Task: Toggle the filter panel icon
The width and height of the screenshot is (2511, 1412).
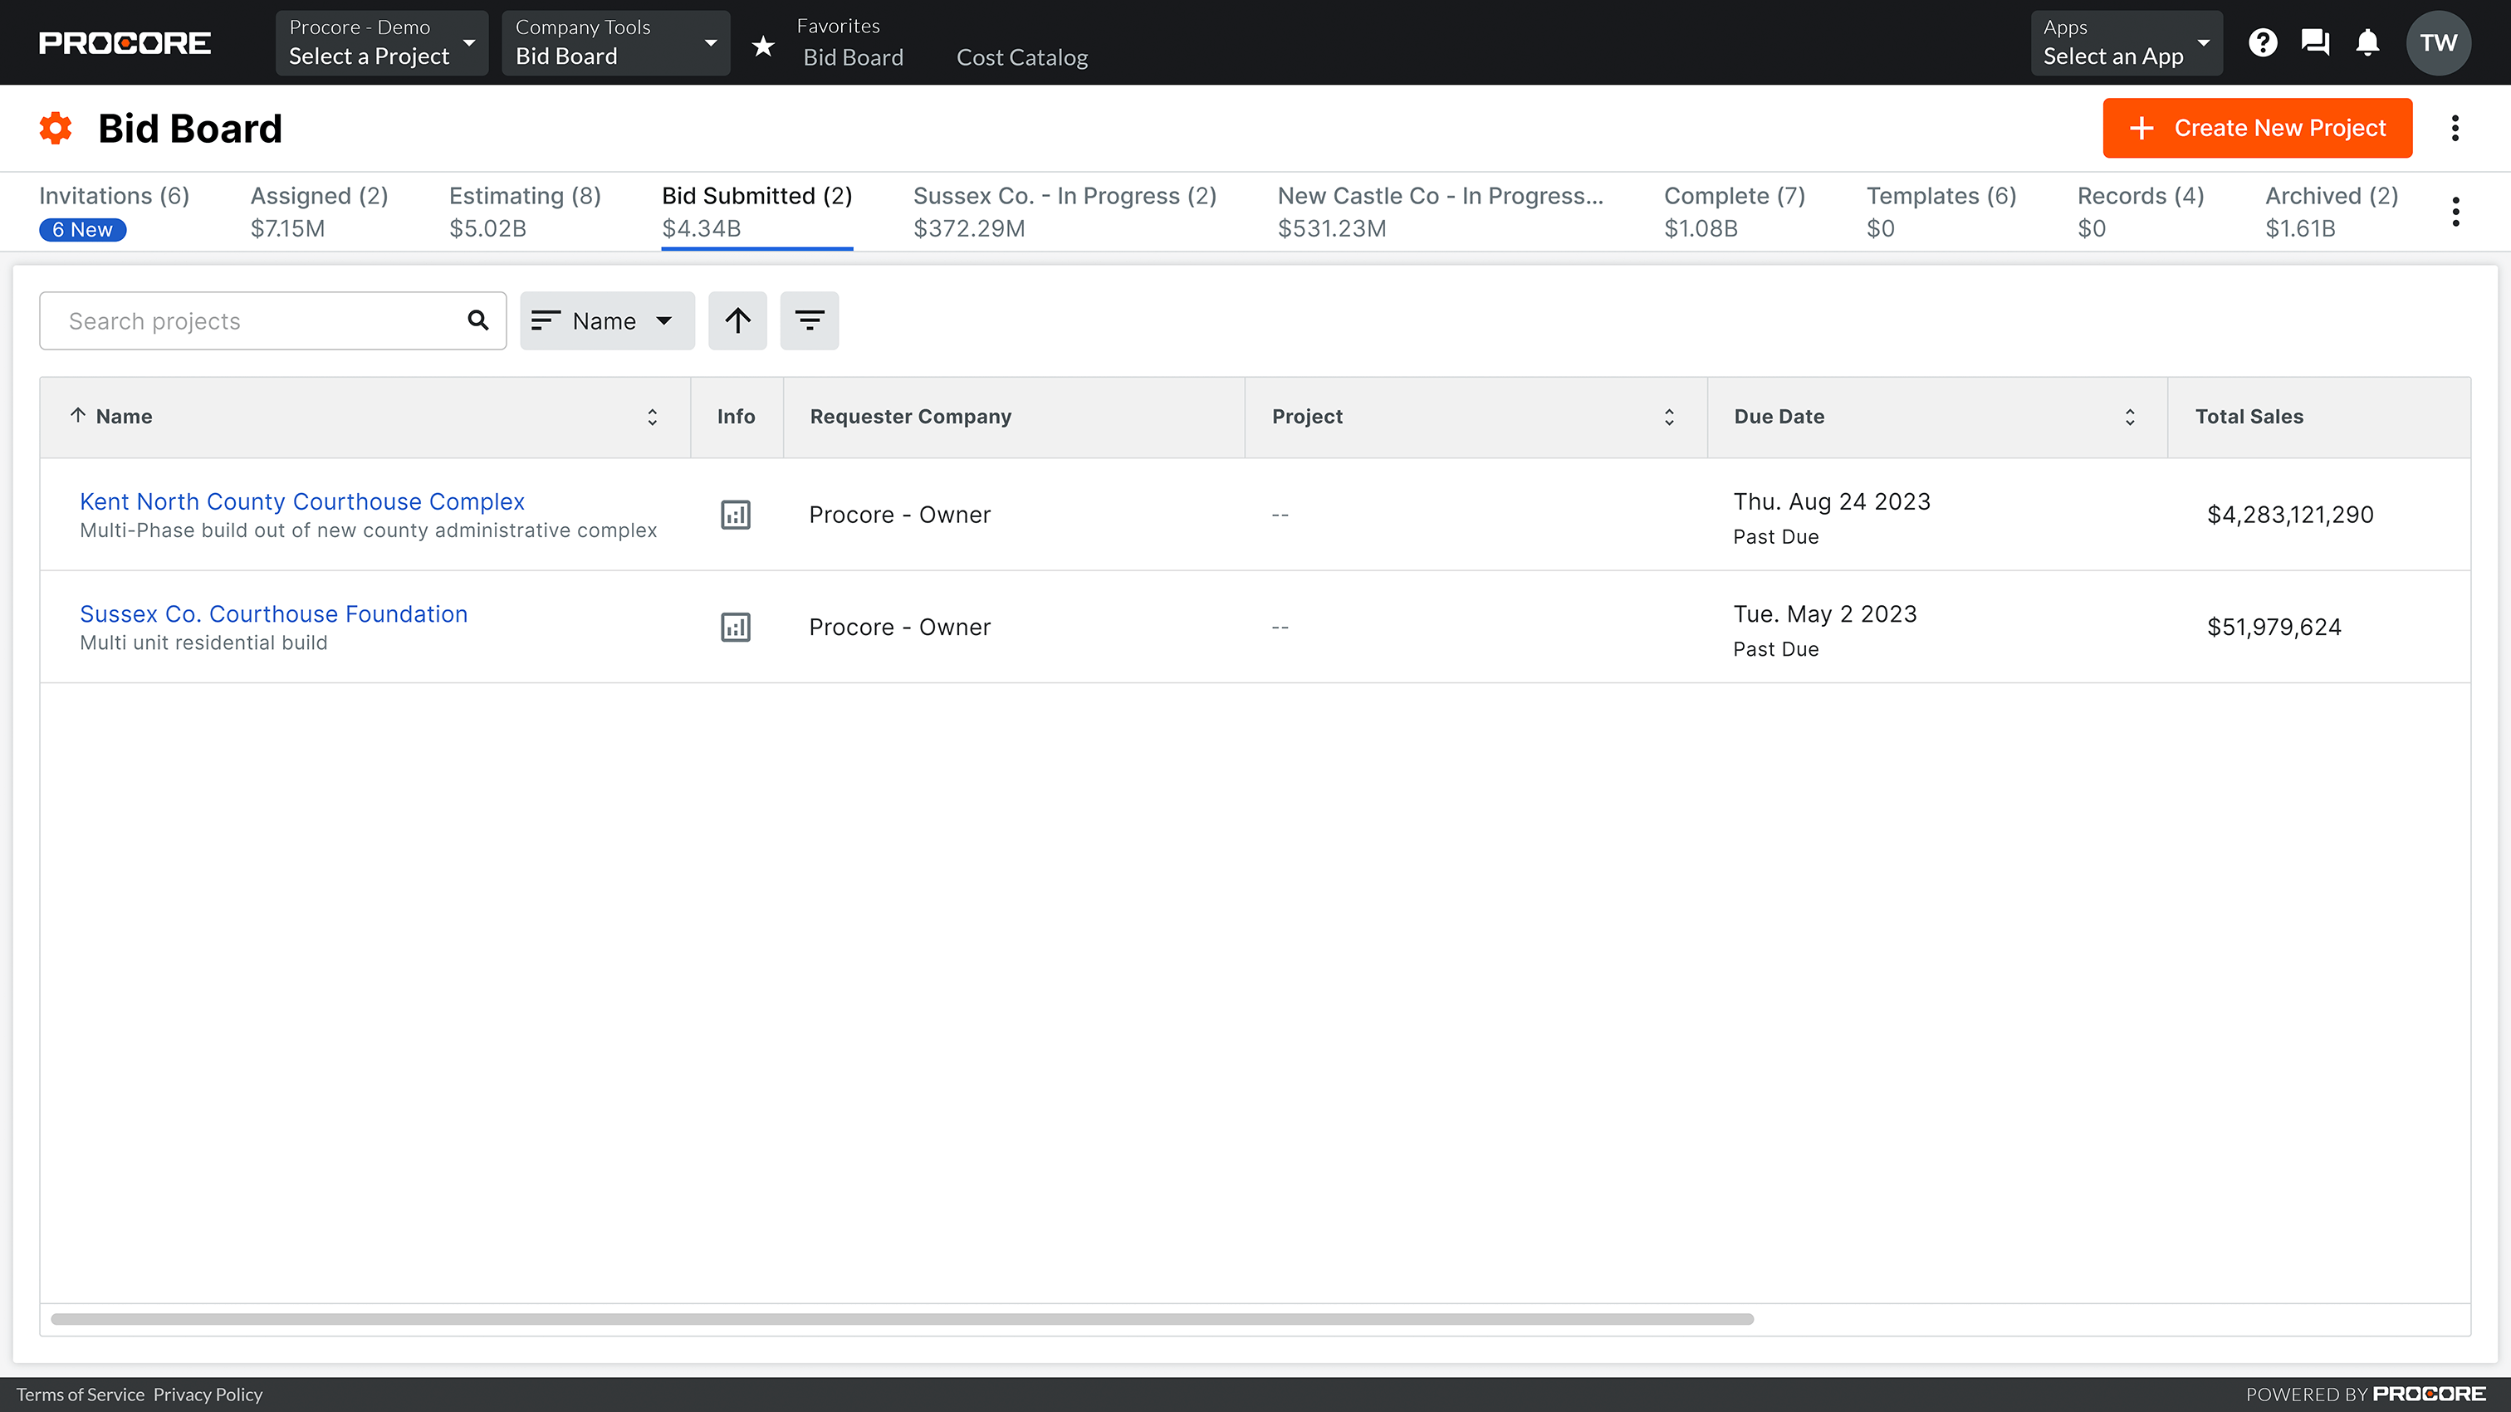Action: [x=809, y=320]
